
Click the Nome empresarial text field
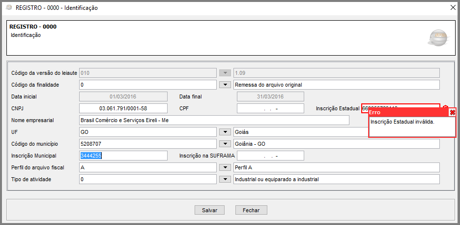pyautogui.click(x=214, y=120)
